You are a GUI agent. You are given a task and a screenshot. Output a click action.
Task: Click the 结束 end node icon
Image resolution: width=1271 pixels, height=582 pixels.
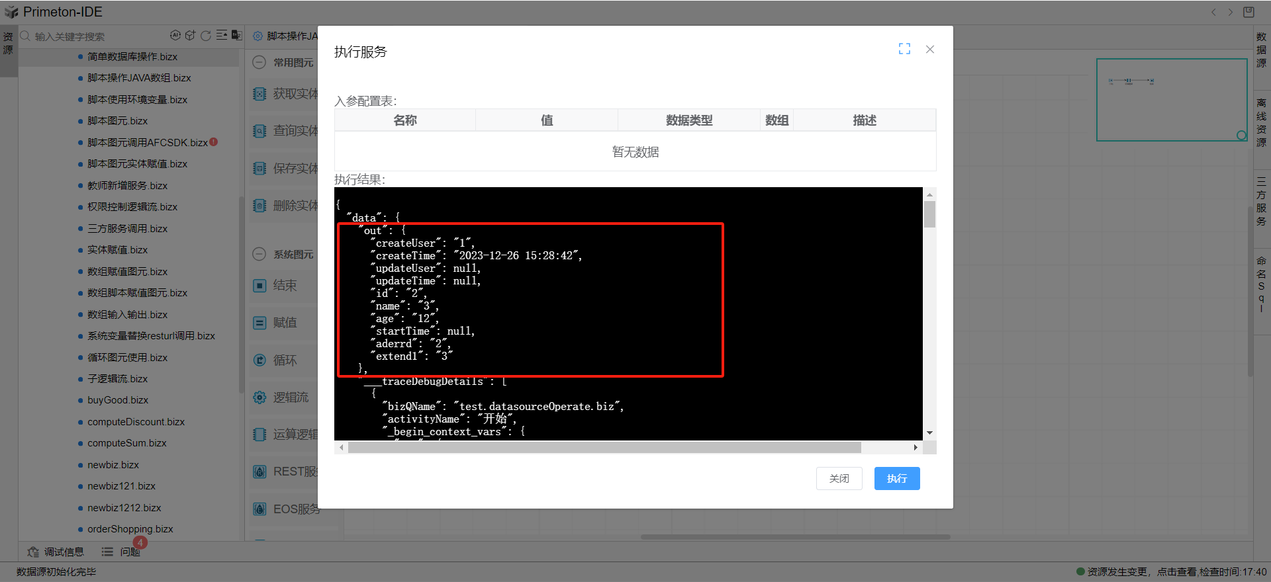click(259, 286)
